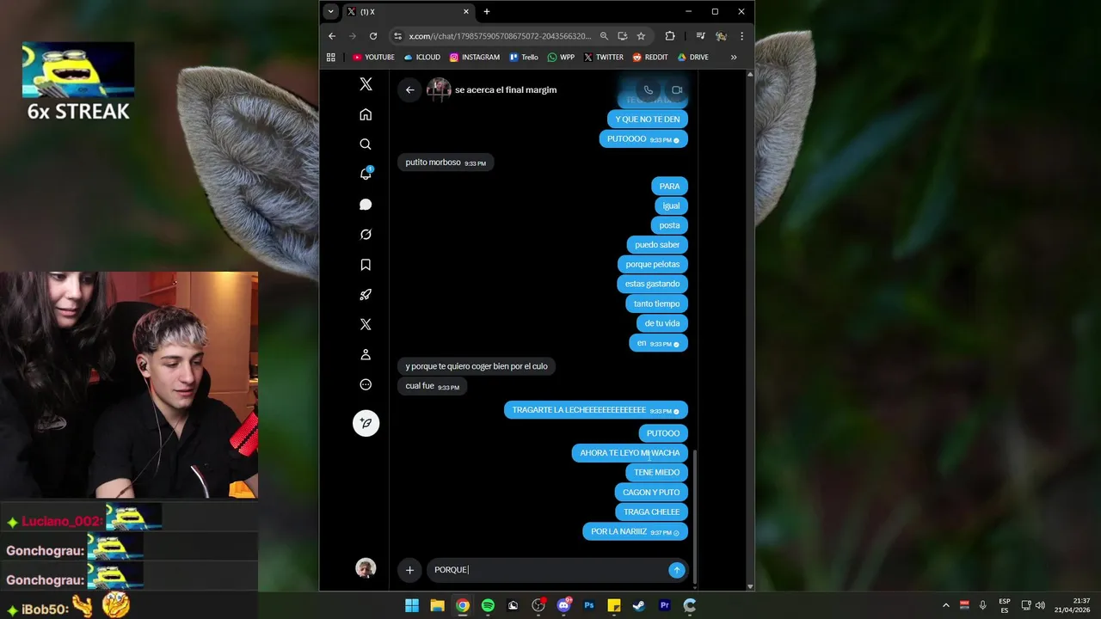Viewport: 1101px width, 619px height.
Task: Click the 'putito morboso' message
Action: 446,162
